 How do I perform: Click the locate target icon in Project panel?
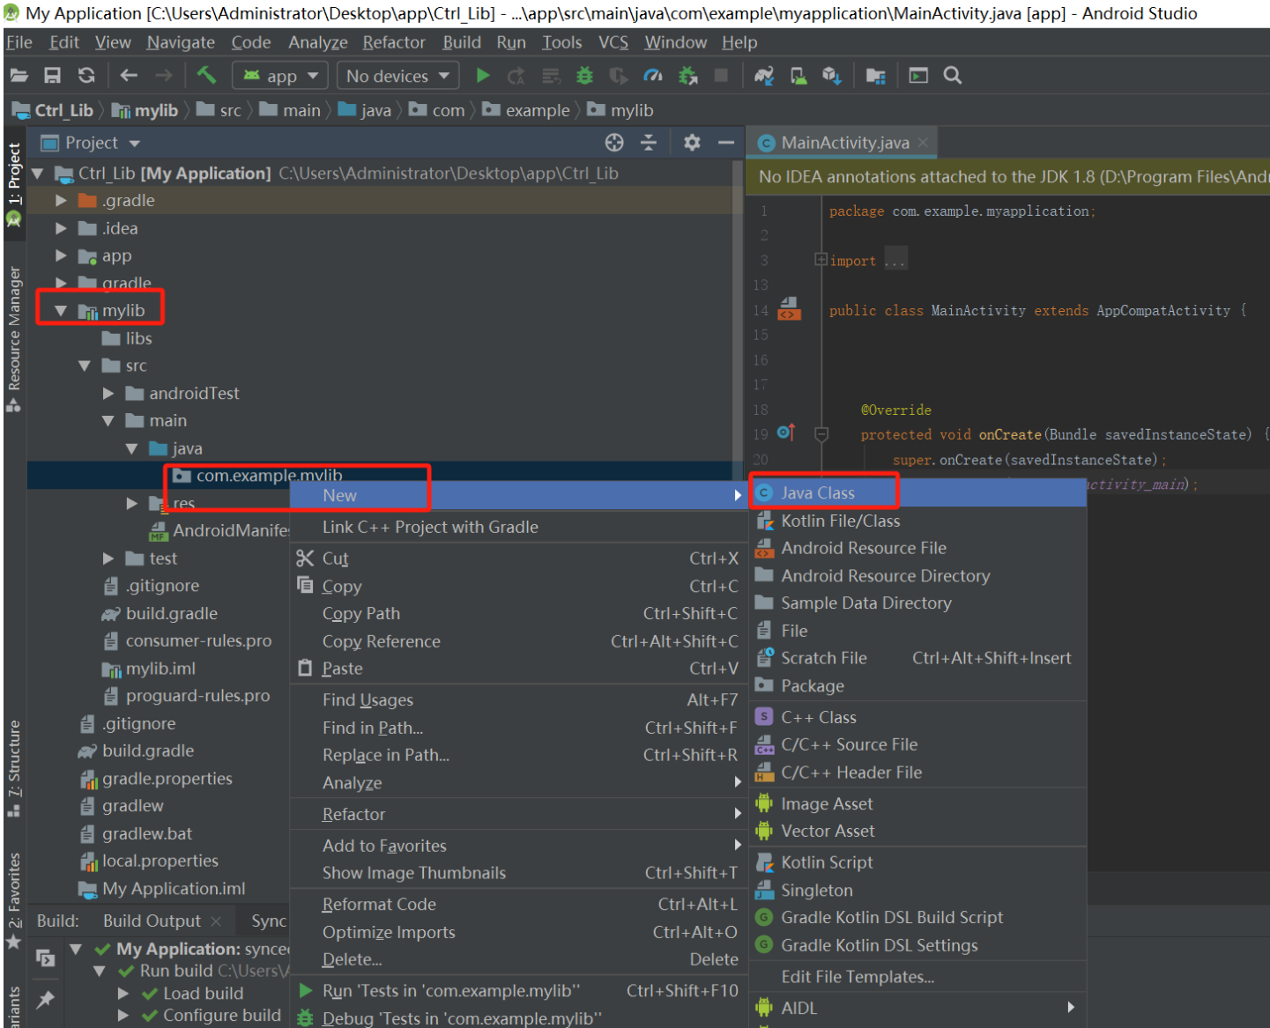pos(614,143)
